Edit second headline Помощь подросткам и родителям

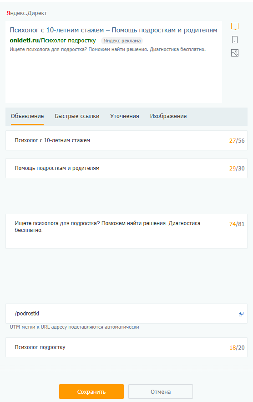126,168
